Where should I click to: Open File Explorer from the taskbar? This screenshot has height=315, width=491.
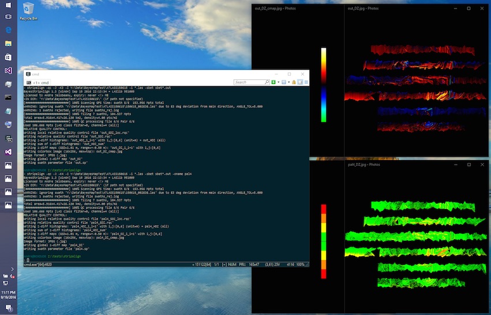coord(9,43)
